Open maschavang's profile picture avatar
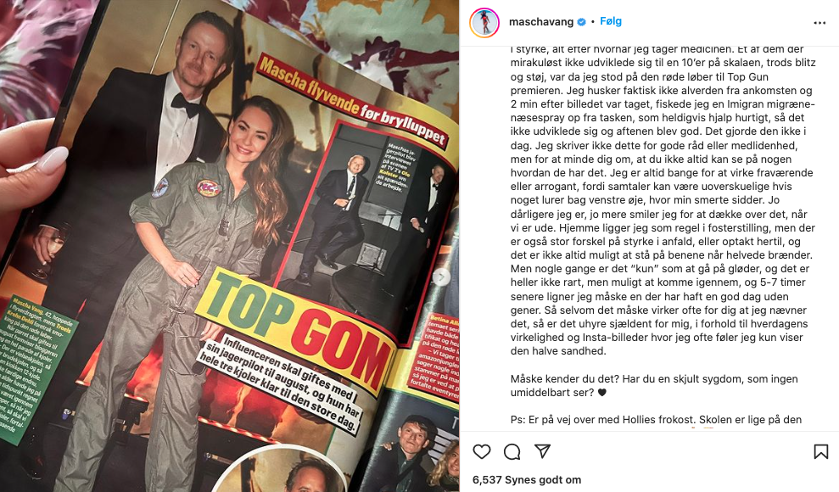The image size is (839, 492). 484,22
